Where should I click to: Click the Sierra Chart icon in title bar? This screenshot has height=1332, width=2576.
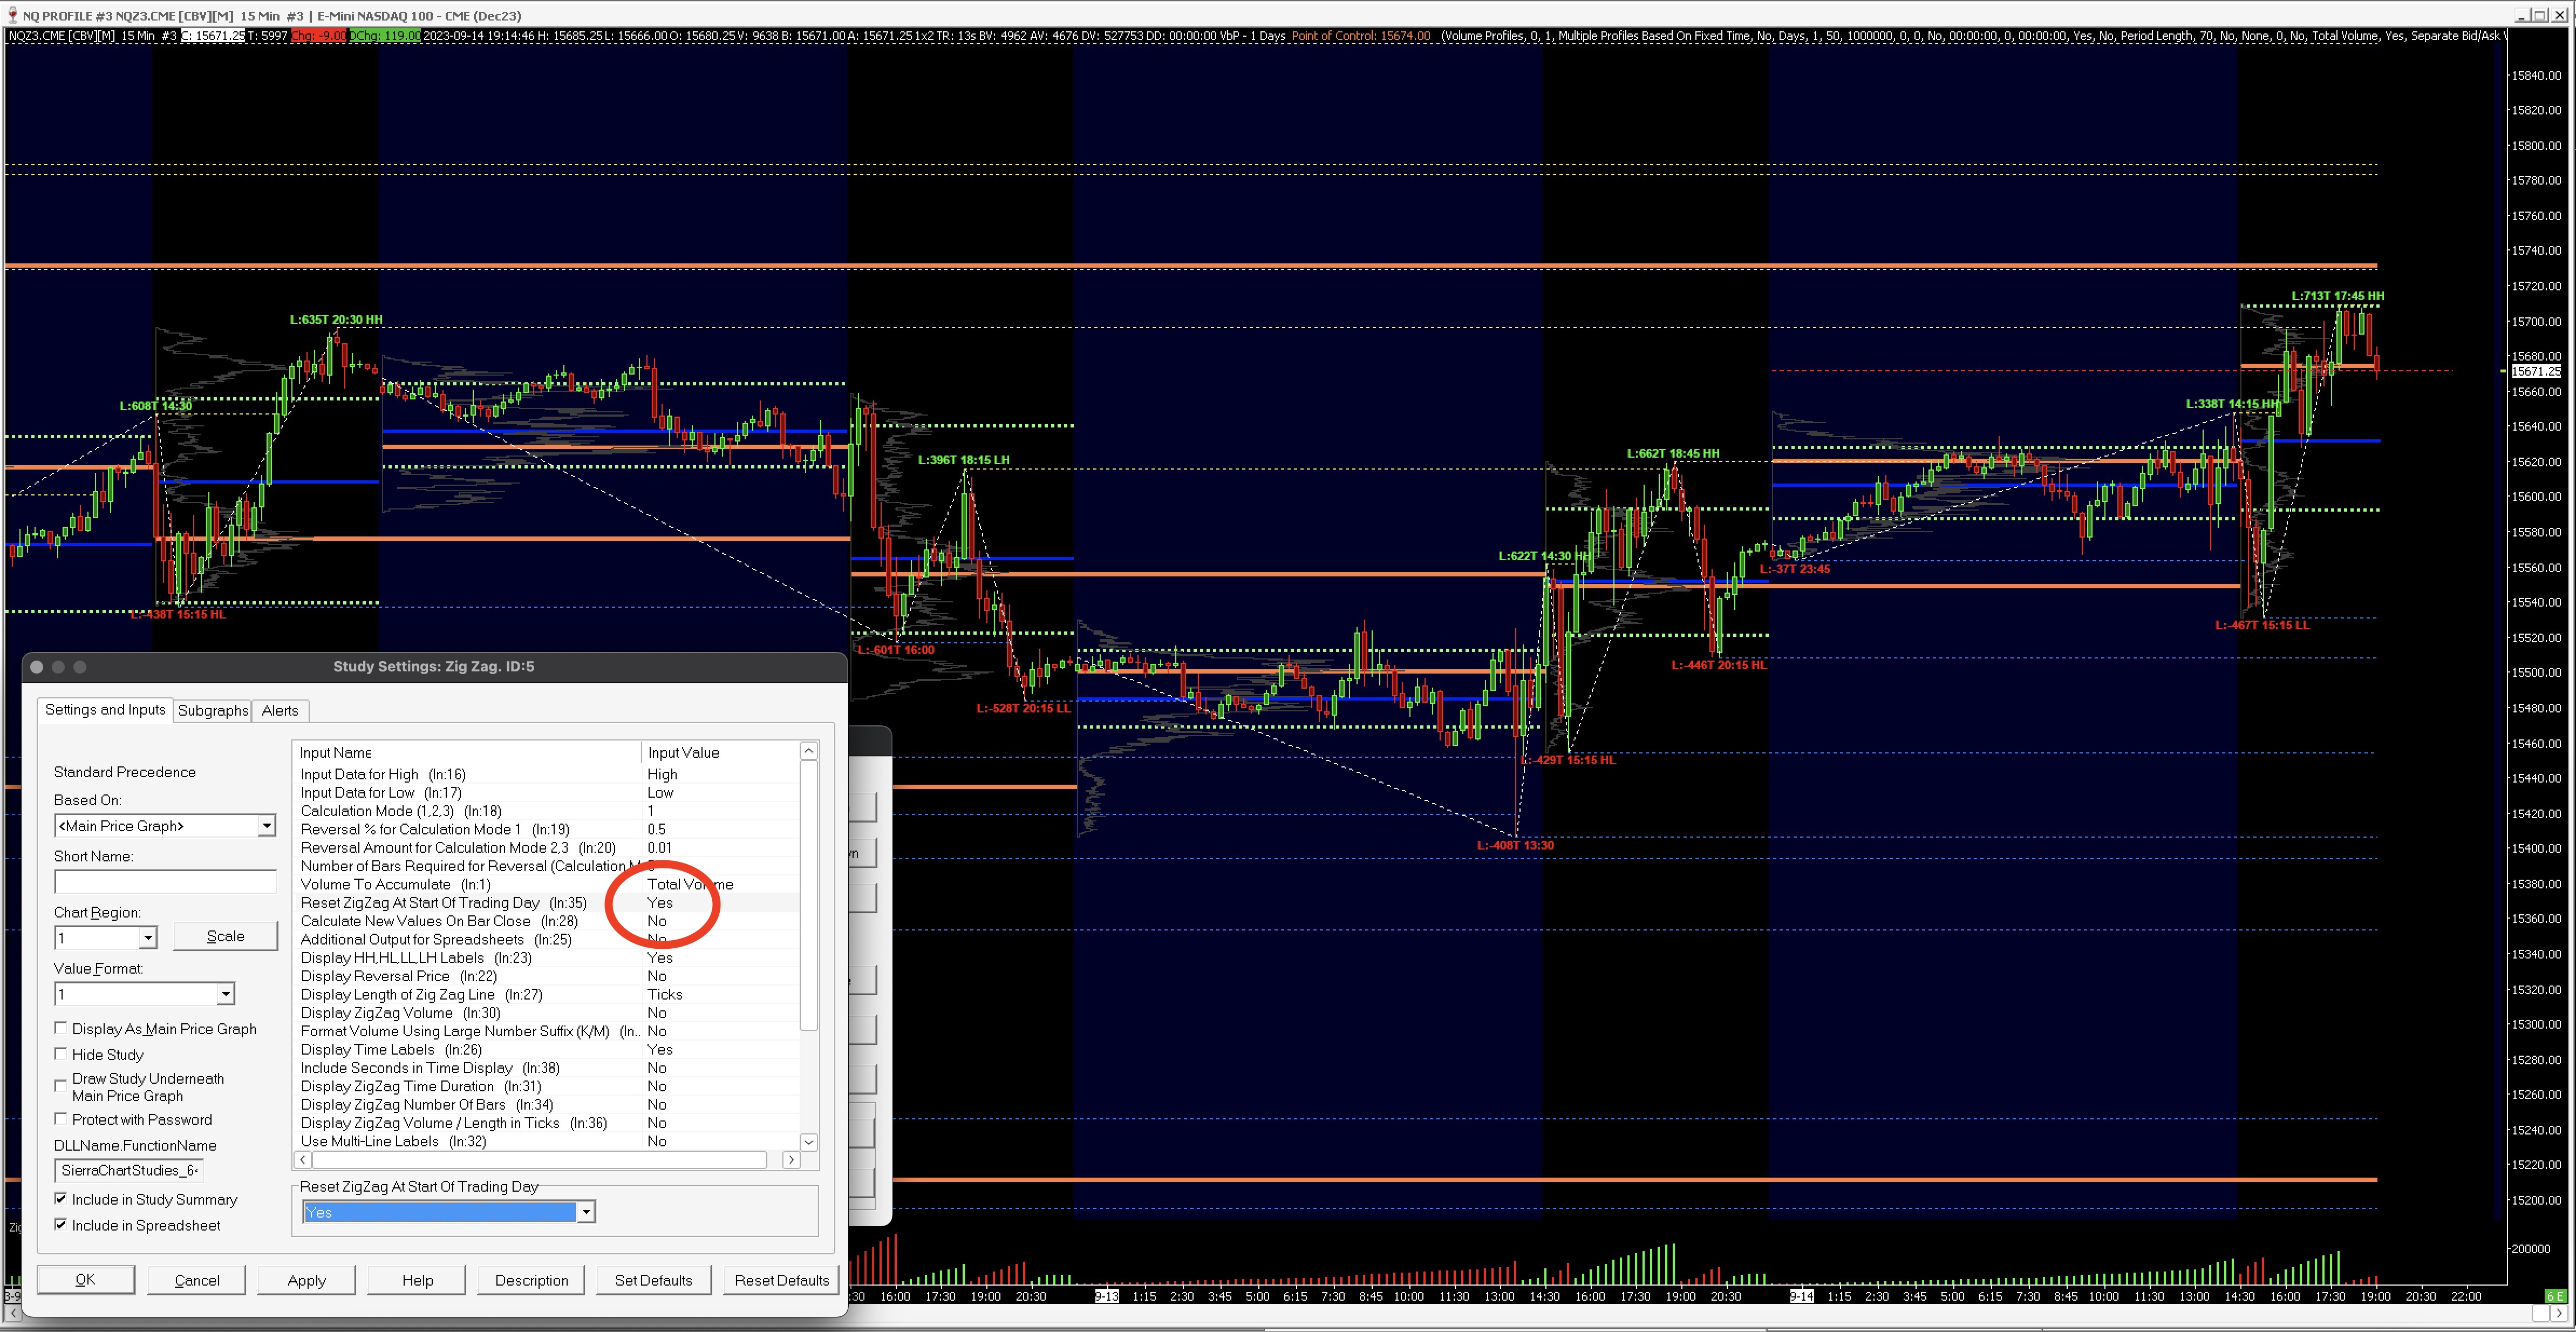pyautogui.click(x=12, y=15)
